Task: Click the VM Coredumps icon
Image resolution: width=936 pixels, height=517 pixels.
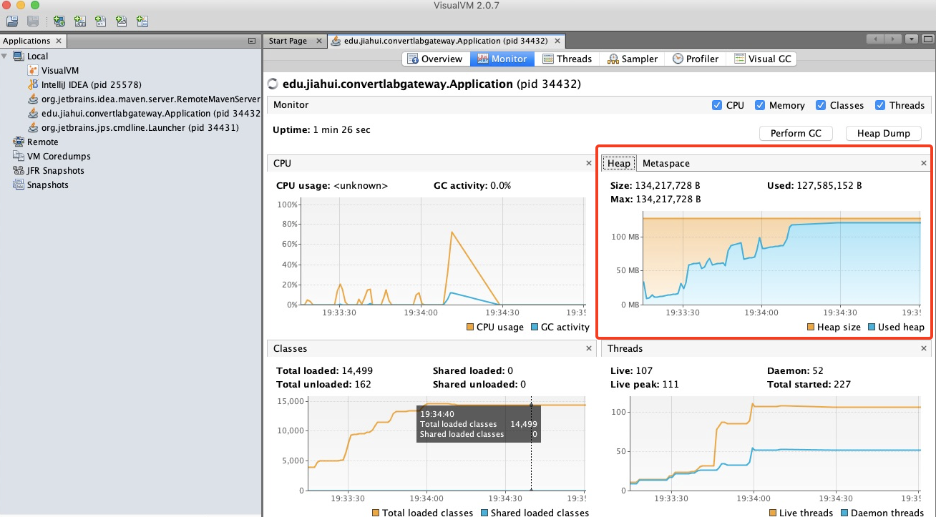Action: pos(19,156)
